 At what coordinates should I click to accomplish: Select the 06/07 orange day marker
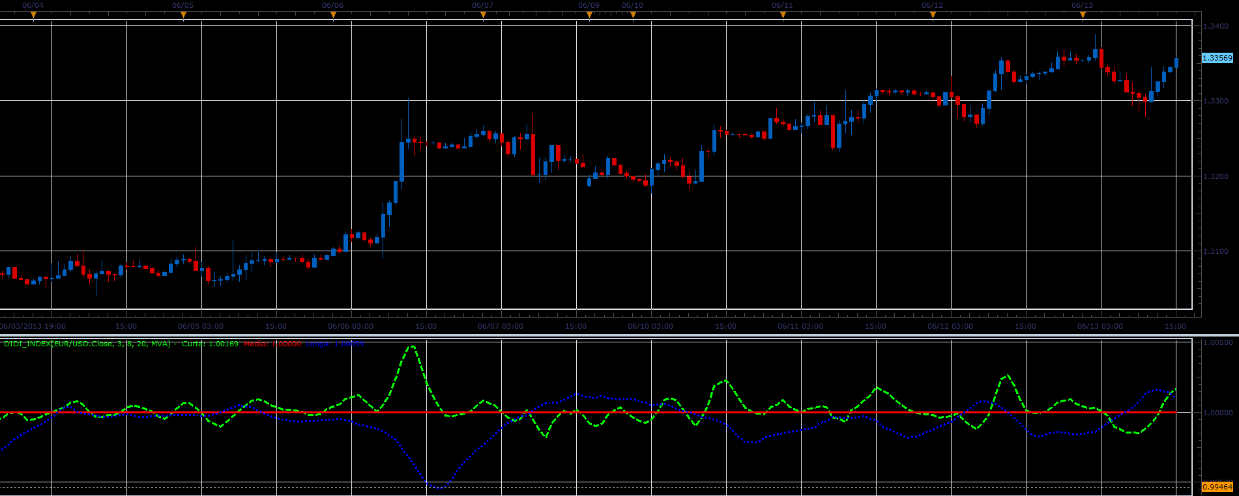pos(483,14)
